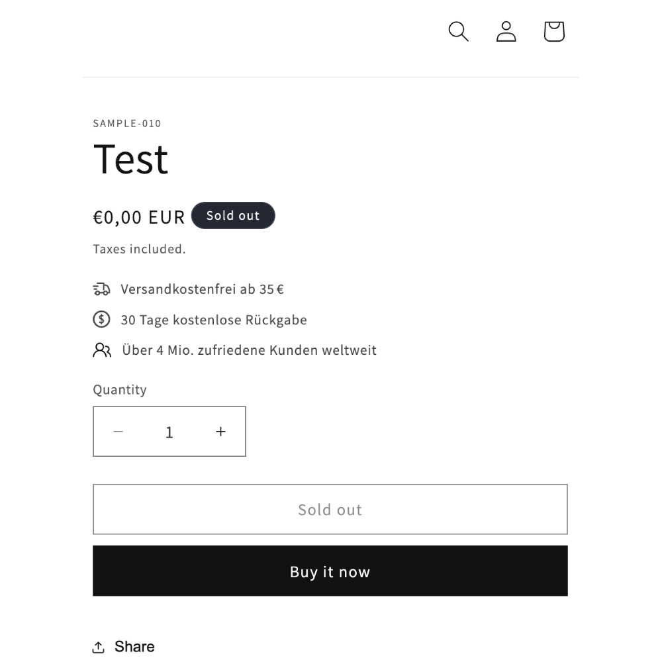Image resolution: width=662 pixels, height=662 pixels.
Task: Click the Sold out badge
Action: tap(233, 216)
